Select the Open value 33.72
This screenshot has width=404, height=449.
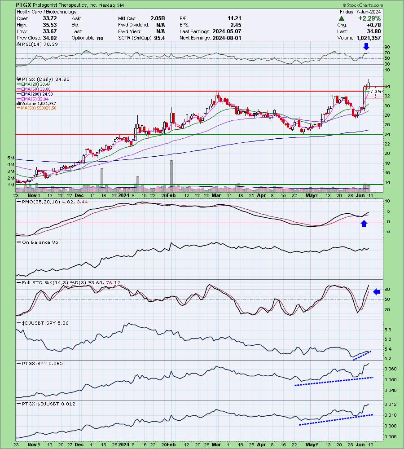click(49, 18)
